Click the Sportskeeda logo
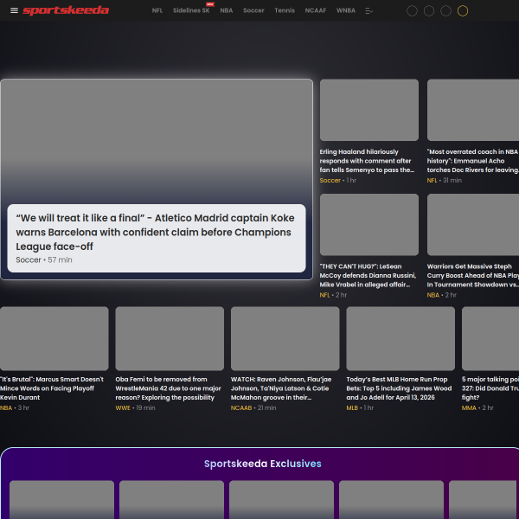519x519 pixels. pyautogui.click(x=66, y=10)
